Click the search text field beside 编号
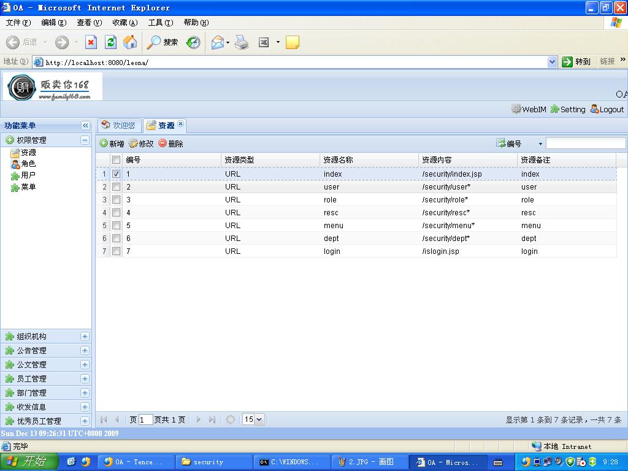 pyautogui.click(x=586, y=144)
